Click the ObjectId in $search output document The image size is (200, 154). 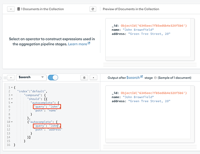click(154, 93)
